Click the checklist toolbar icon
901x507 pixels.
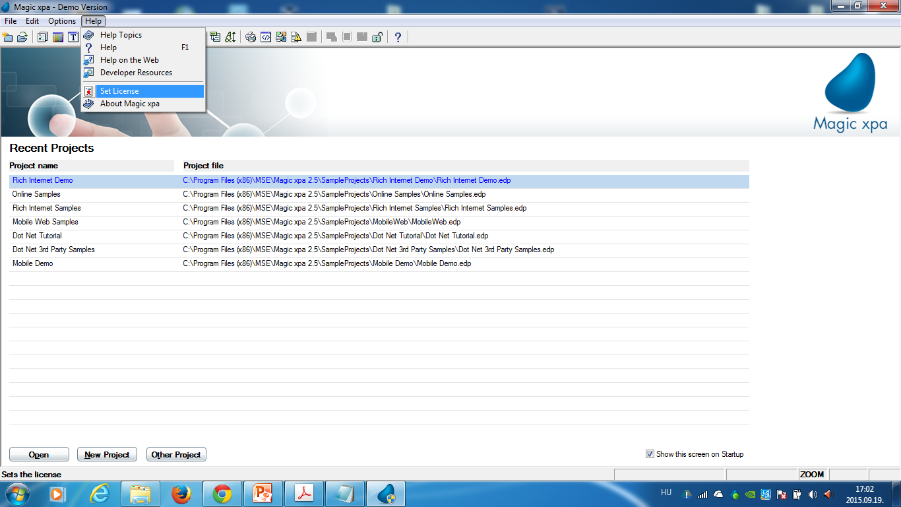coord(42,37)
